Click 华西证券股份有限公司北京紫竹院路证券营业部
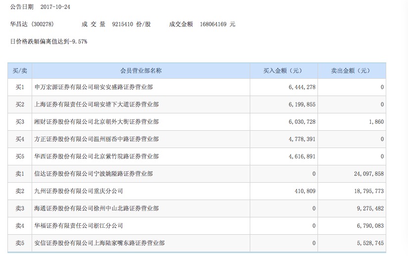This screenshot has height=257, width=408. pyautogui.click(x=96, y=156)
